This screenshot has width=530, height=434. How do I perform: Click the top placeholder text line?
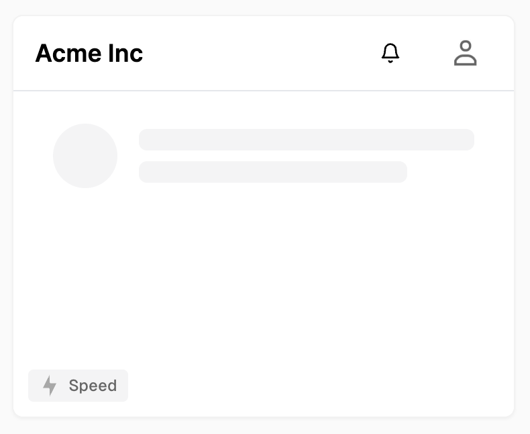click(x=307, y=140)
